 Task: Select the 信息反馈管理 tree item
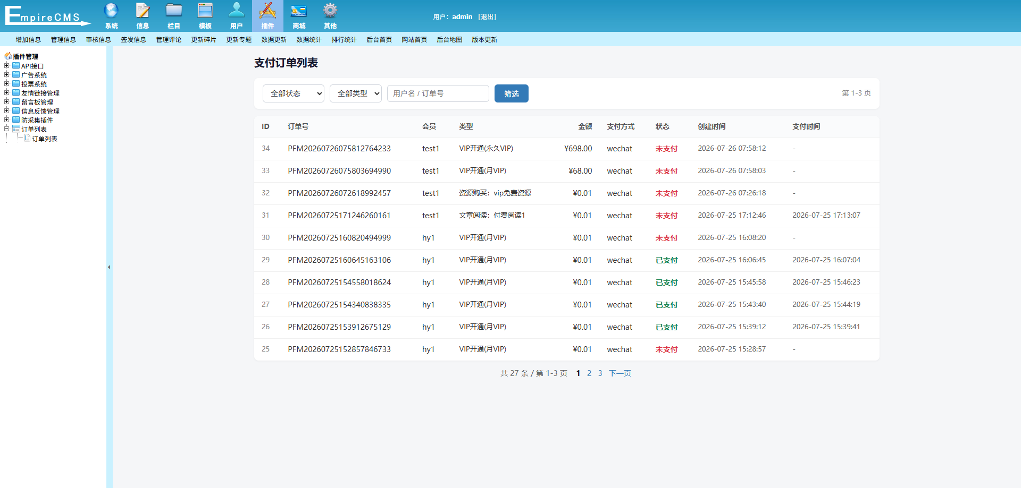coord(40,112)
